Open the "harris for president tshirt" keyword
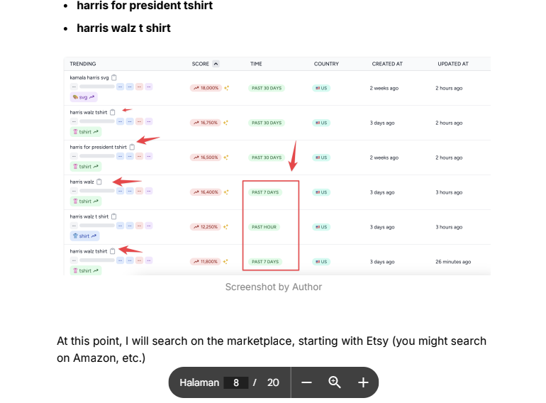This screenshot has height=403, width=546. [x=98, y=147]
